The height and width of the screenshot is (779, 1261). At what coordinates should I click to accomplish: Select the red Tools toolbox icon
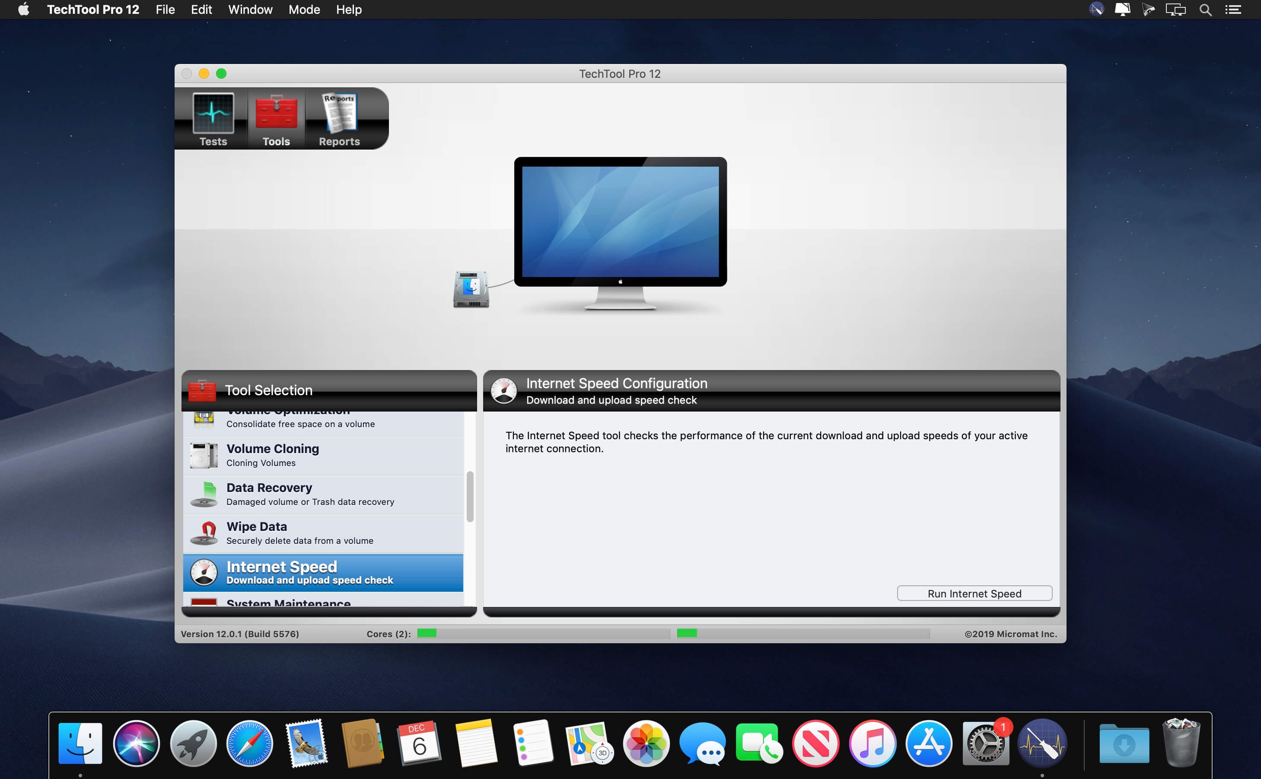(x=277, y=112)
